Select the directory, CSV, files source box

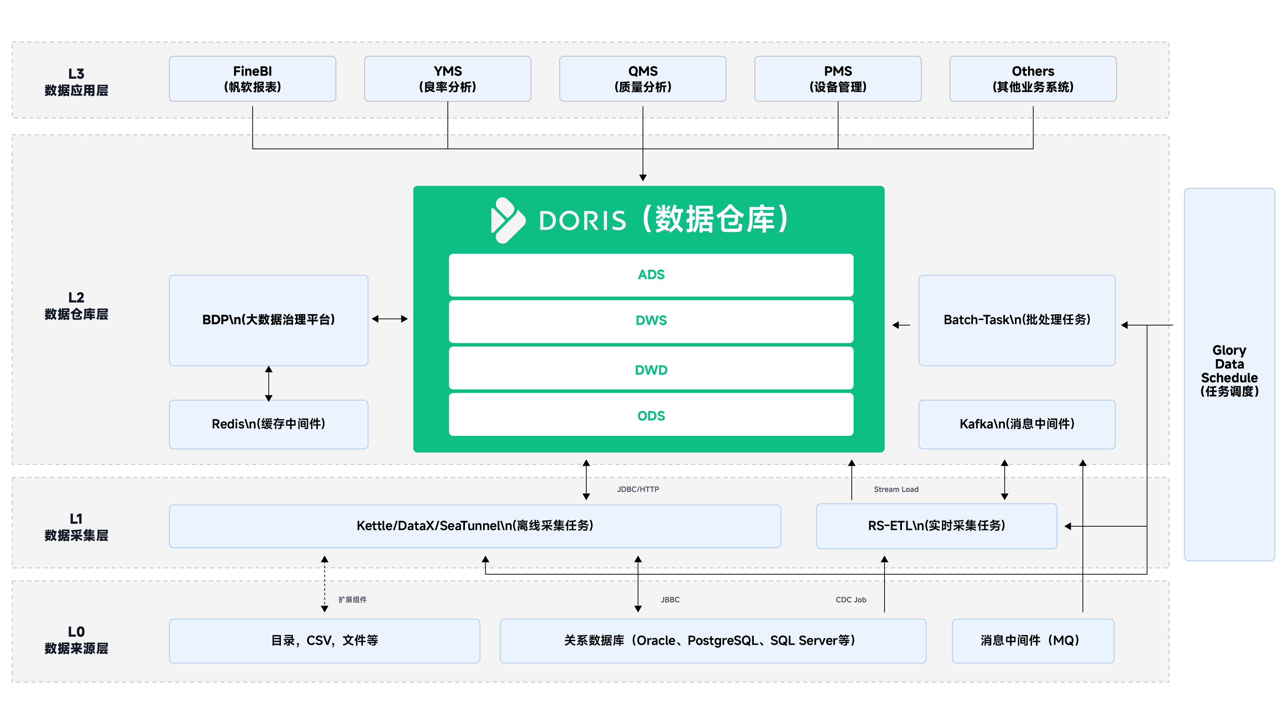(x=324, y=641)
